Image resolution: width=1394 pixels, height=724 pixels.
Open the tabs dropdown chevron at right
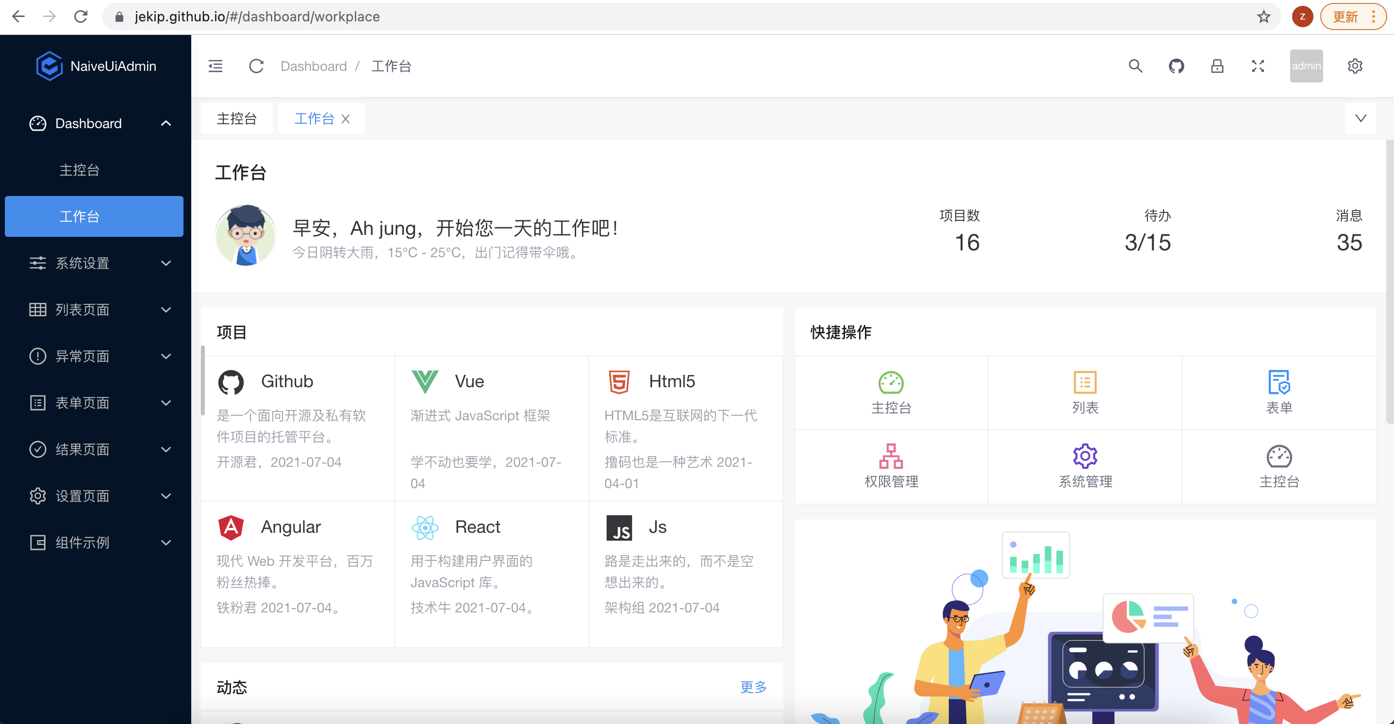pyautogui.click(x=1361, y=118)
